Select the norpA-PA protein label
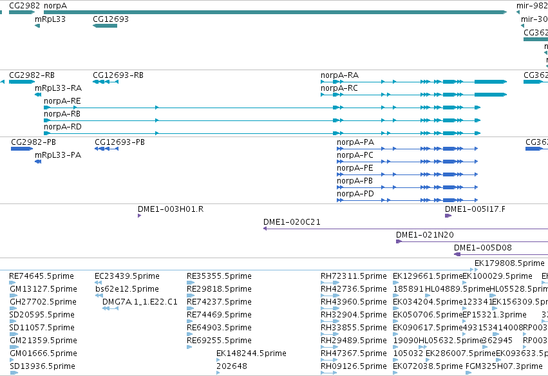 pyautogui.click(x=355, y=142)
